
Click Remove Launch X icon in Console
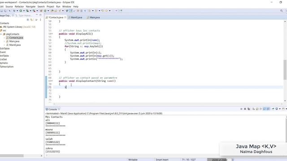click(x=245, y=109)
